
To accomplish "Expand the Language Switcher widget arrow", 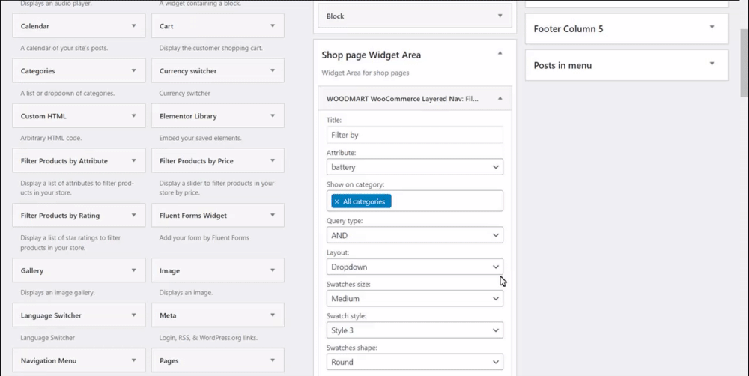I will click(x=134, y=315).
